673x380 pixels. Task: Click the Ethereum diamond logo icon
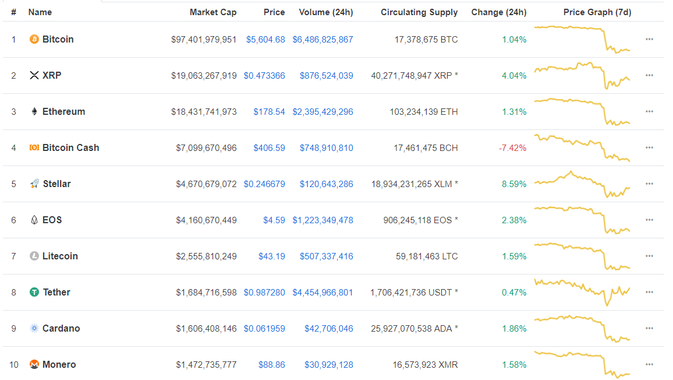click(34, 112)
